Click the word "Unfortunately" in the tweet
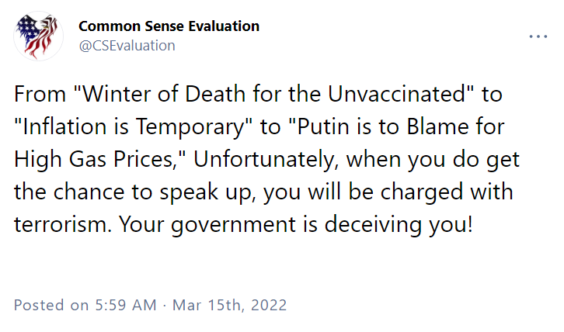 tap(264, 160)
